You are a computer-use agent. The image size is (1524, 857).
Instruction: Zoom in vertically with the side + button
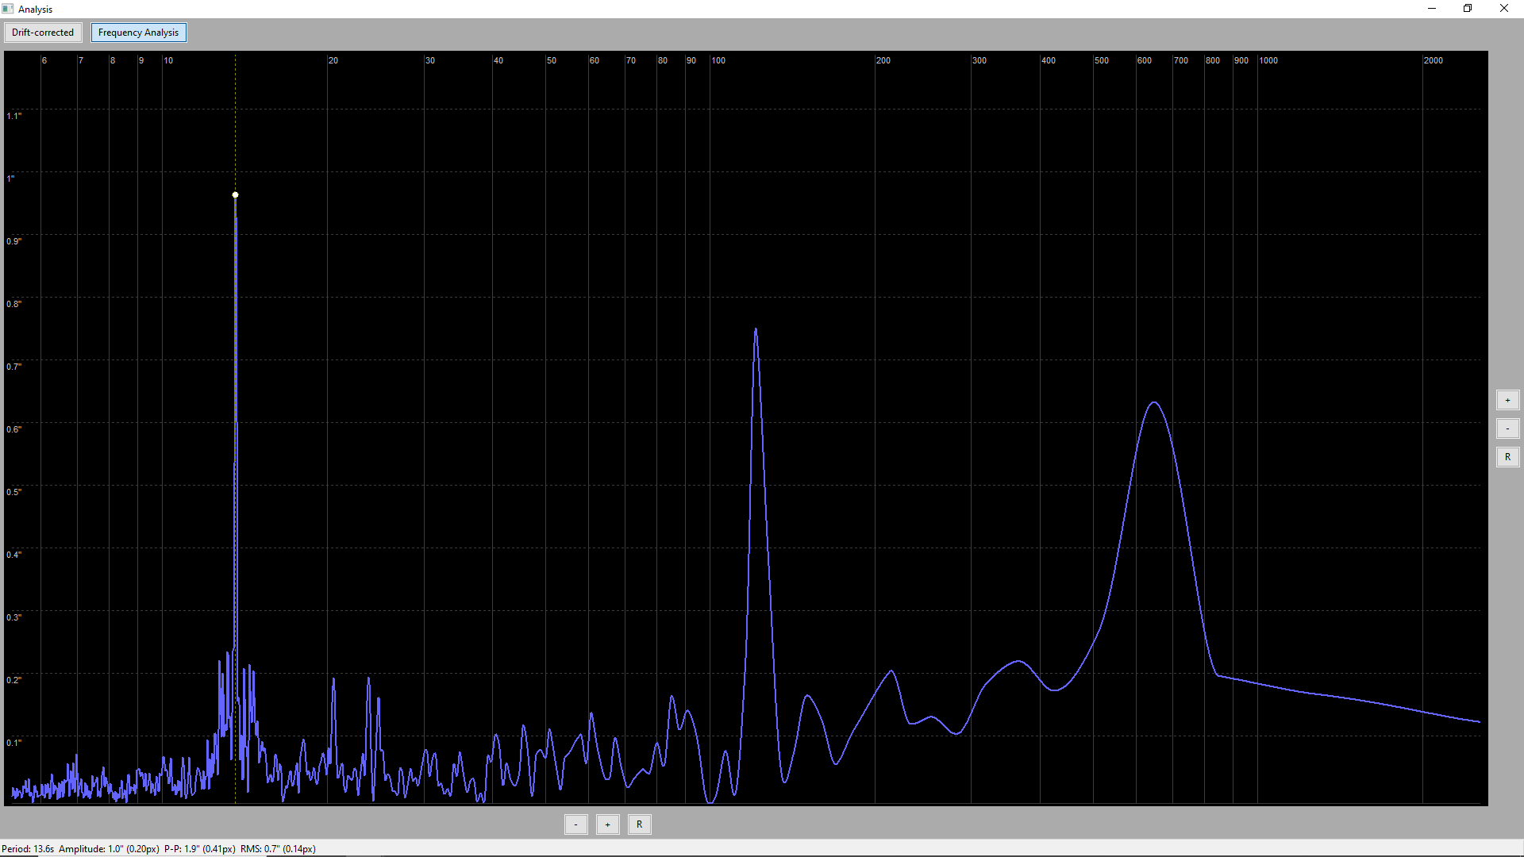[1507, 400]
